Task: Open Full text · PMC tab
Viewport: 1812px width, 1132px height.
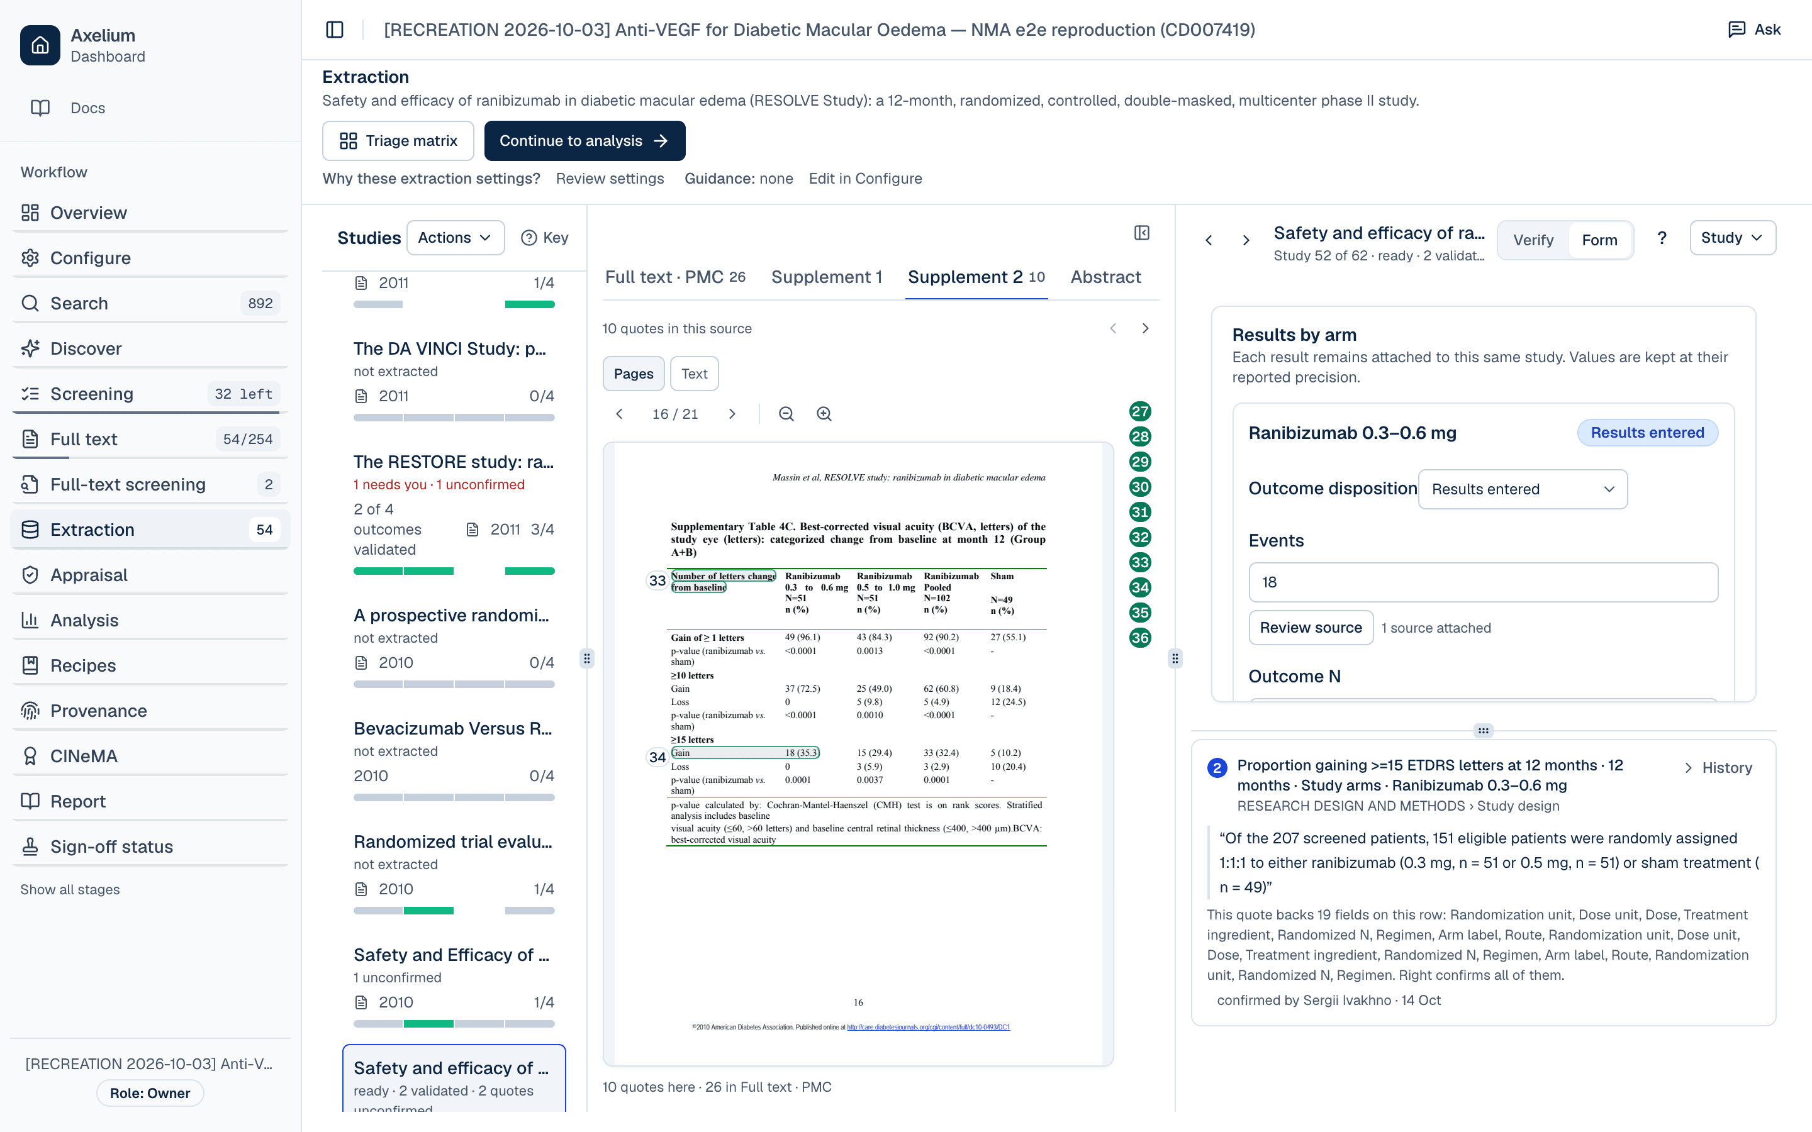Action: 674,277
